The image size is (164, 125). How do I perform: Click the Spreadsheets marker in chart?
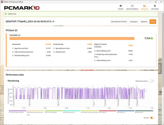(105, 102)
